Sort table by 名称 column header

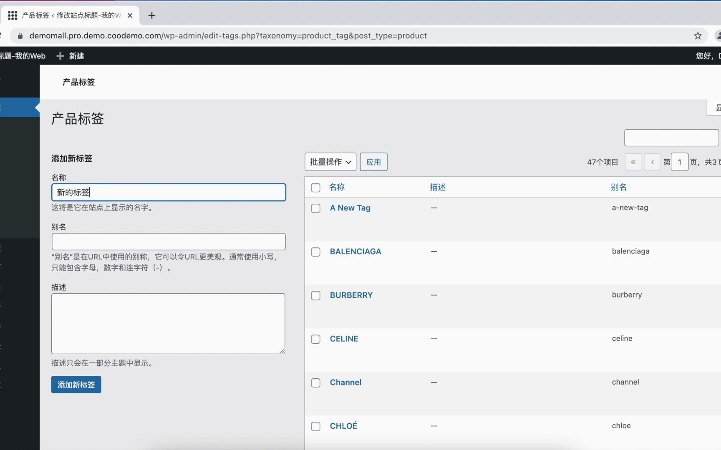pyautogui.click(x=337, y=187)
